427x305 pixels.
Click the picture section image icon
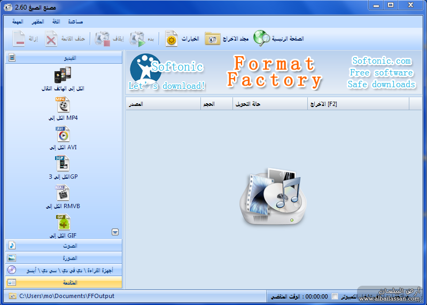point(12,257)
